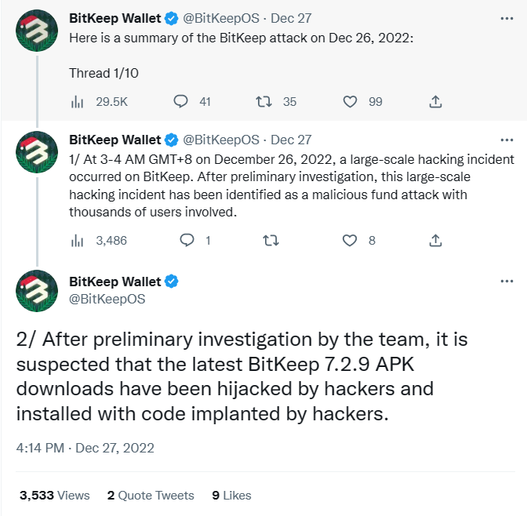Open BitKeep Wallet avatar on main tweet
Screen dimensions: 527x516
click(37, 291)
